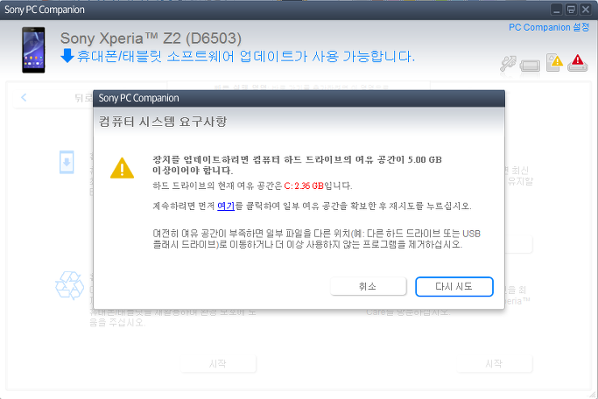Image resolution: width=598 pixels, height=399 pixels.
Task: Close the Sony PC Companion window
Action: point(586,10)
